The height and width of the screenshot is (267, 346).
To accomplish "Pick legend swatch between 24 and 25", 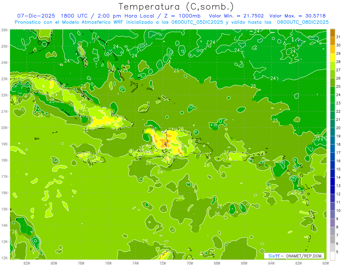I will (332, 91).
